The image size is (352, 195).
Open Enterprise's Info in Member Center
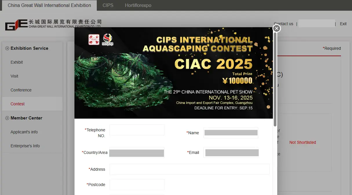coord(25,146)
